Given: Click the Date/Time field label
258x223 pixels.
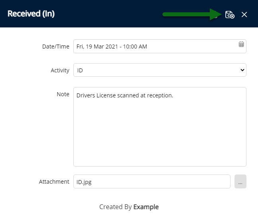Looking at the screenshot, I should point(56,47).
